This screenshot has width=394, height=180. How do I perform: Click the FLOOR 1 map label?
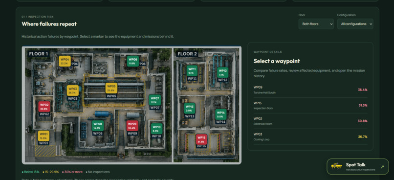(x=38, y=54)
